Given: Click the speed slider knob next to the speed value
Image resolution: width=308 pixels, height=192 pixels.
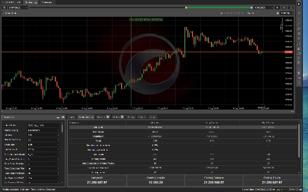Looking at the screenshot, I should tap(278, 13).
